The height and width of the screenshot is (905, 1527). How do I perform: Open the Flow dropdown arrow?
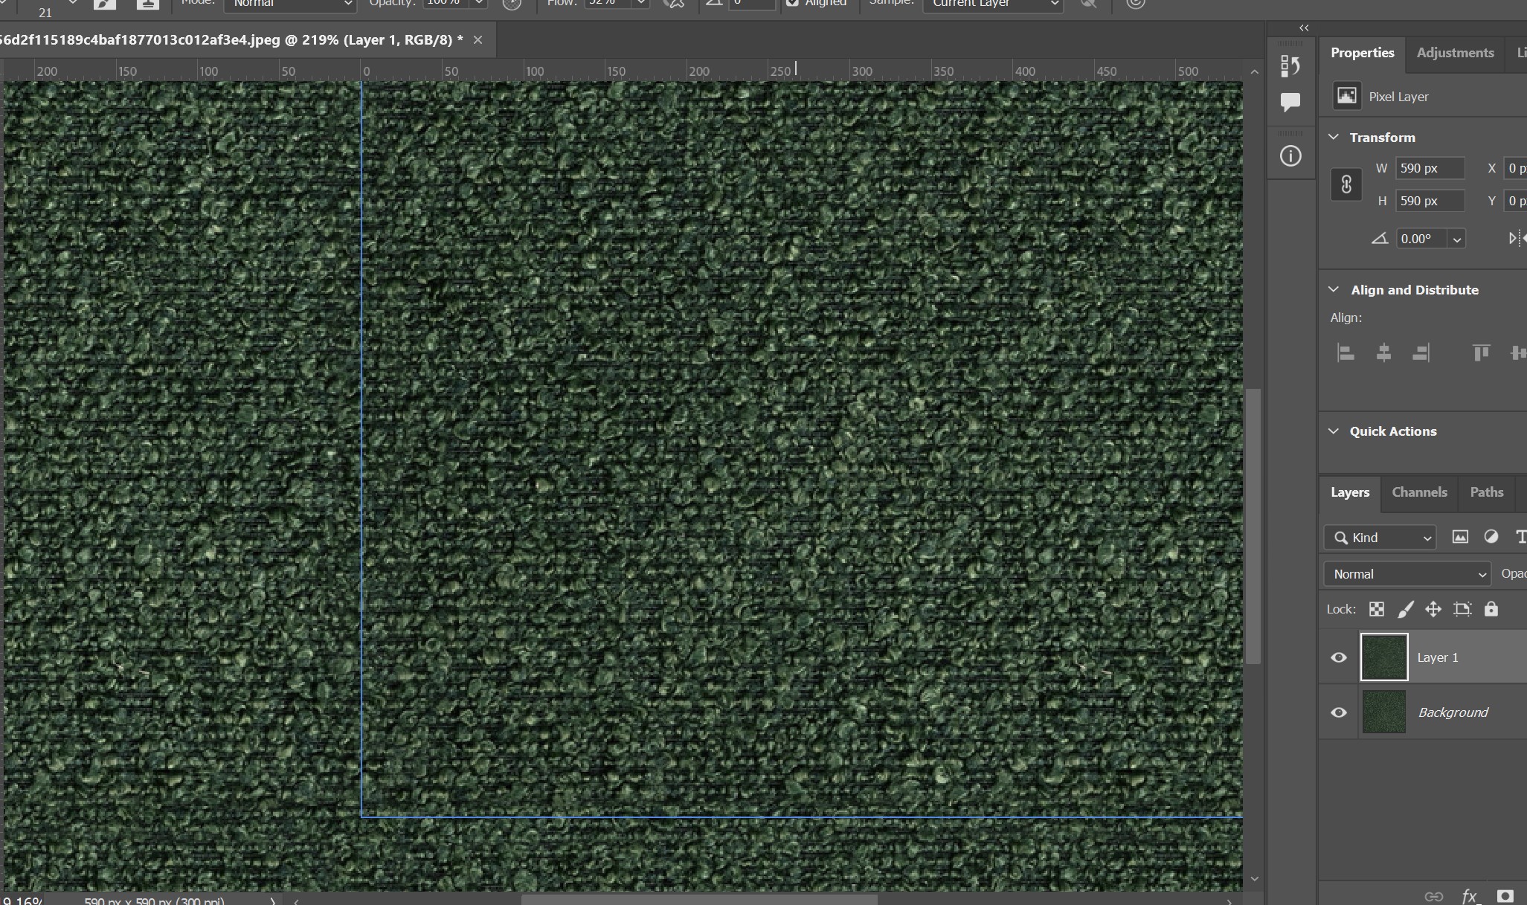click(640, 4)
